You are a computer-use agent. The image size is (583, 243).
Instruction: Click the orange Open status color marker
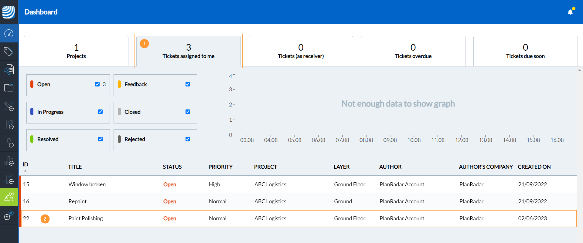(32, 84)
